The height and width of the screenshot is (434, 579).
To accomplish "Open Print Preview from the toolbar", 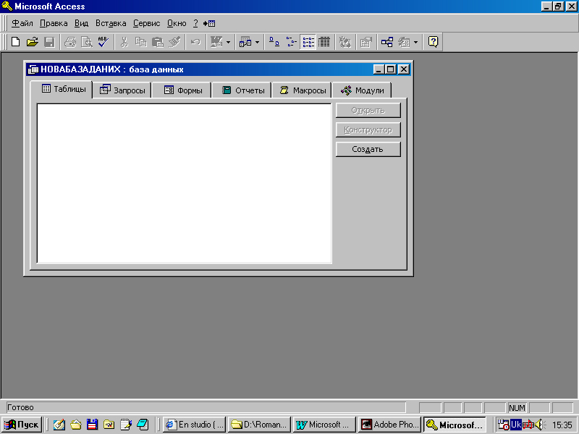I will click(87, 42).
